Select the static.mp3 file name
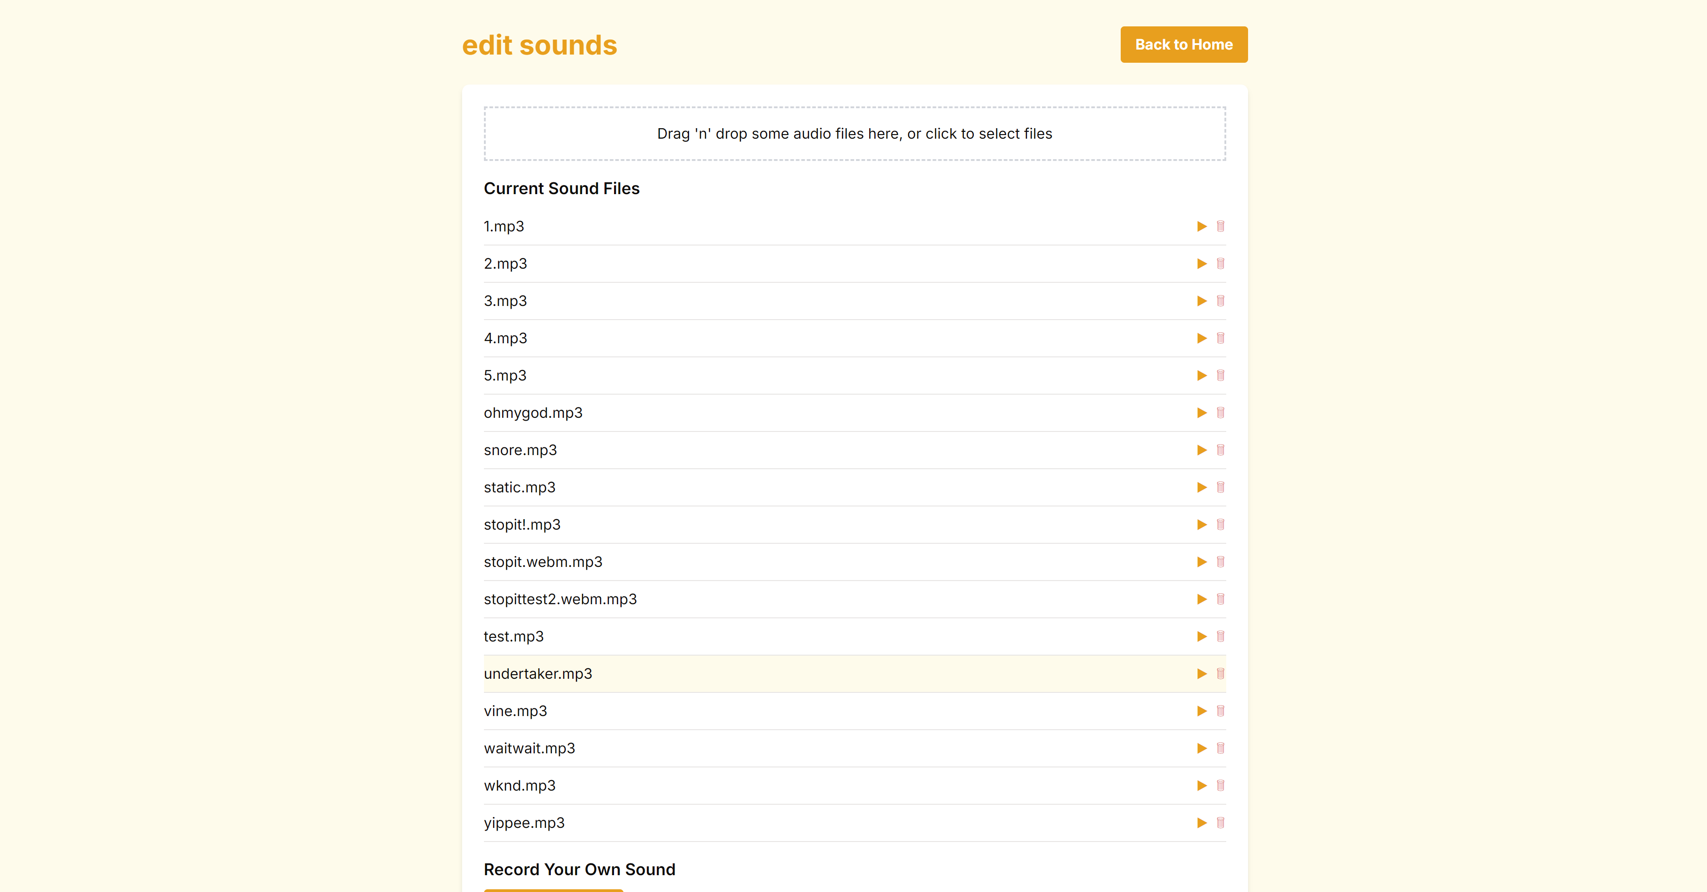 (x=519, y=487)
